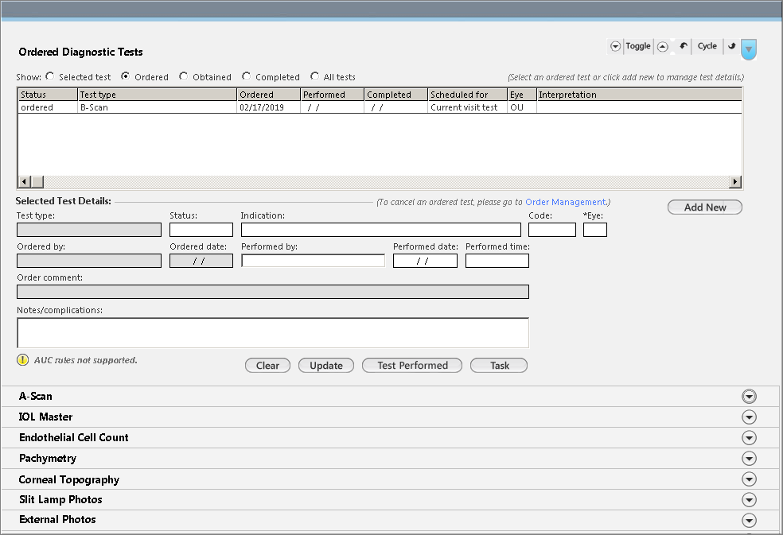Image resolution: width=783 pixels, height=535 pixels.
Task: Select the B-Scan test row
Action: point(380,107)
